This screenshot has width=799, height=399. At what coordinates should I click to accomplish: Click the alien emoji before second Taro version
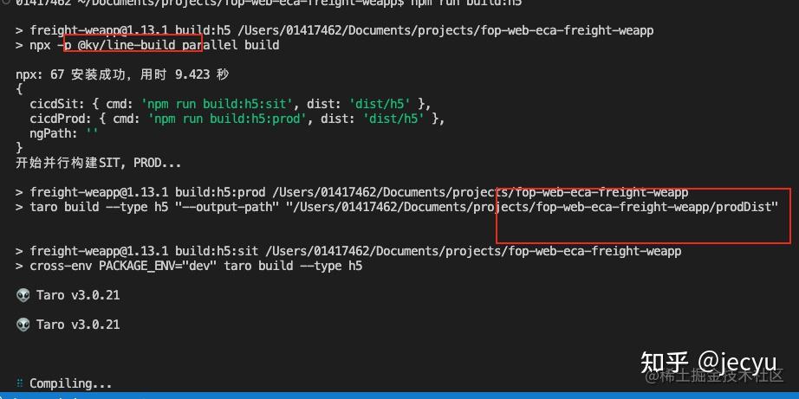pos(23,325)
